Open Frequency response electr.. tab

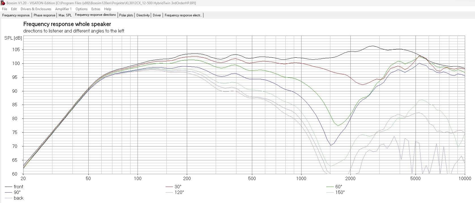click(x=183, y=15)
